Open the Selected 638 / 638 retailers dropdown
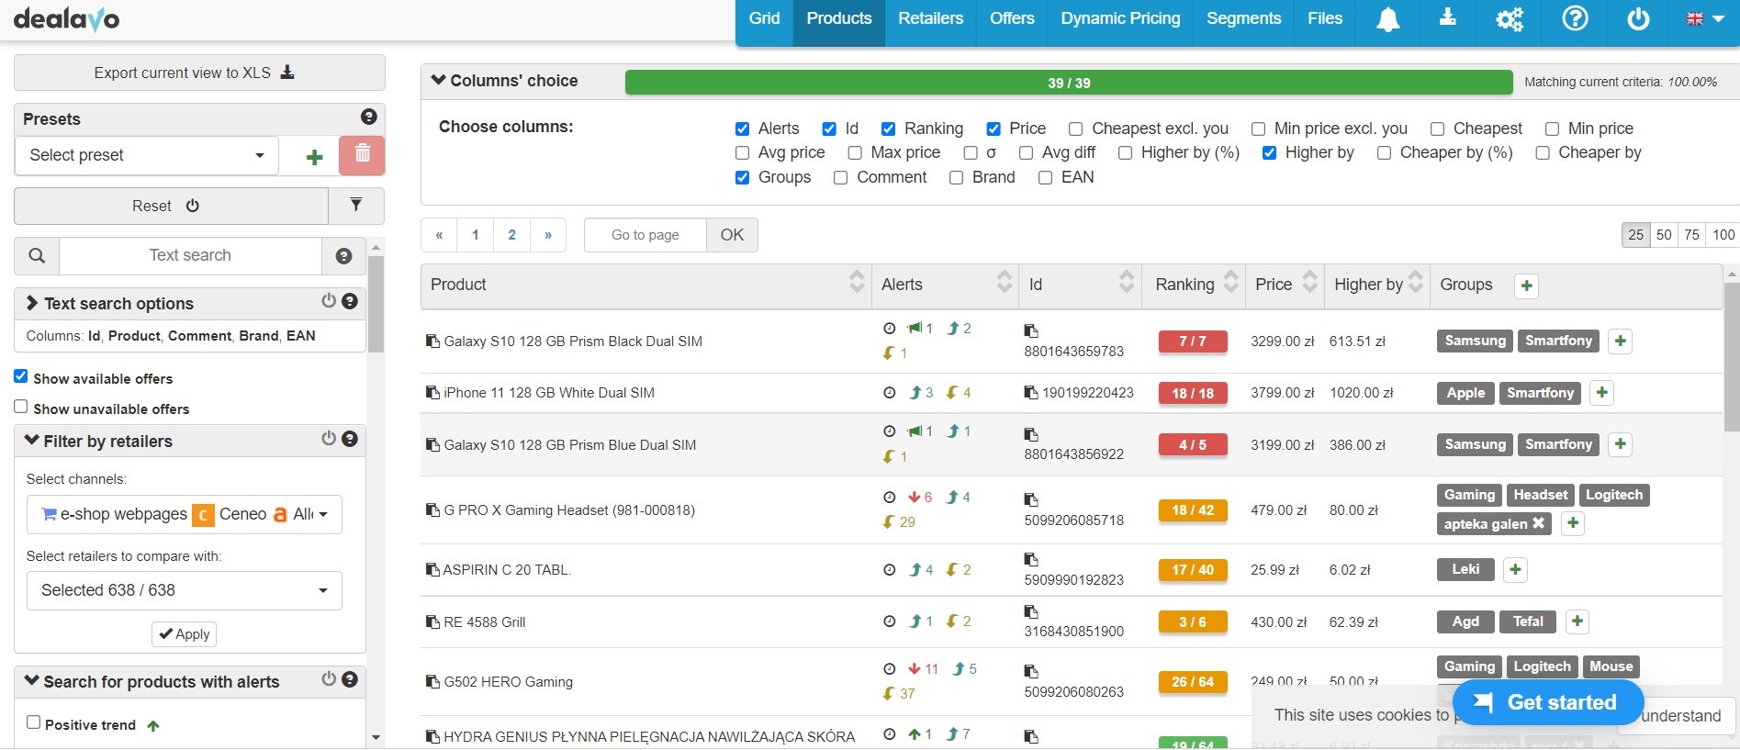The width and height of the screenshot is (1740, 750). (x=184, y=590)
